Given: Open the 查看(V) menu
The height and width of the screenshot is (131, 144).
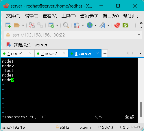Looking at the screenshot, I should (x=50, y=16).
